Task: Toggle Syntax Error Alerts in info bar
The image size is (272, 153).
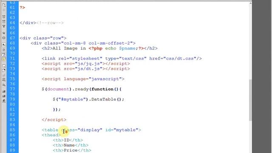Action: [x=4, y=59]
